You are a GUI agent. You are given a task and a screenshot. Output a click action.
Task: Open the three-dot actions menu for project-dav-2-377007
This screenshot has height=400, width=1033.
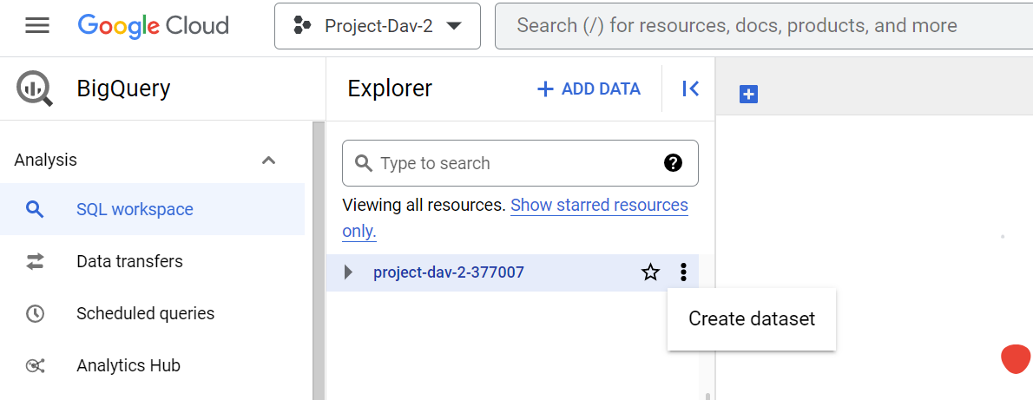pos(683,272)
